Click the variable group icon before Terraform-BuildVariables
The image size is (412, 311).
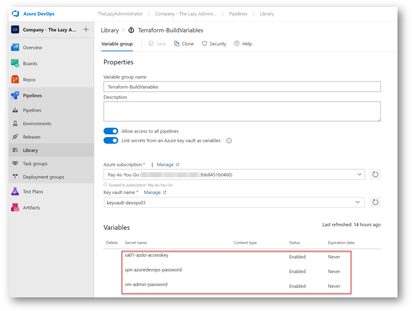[131, 30]
